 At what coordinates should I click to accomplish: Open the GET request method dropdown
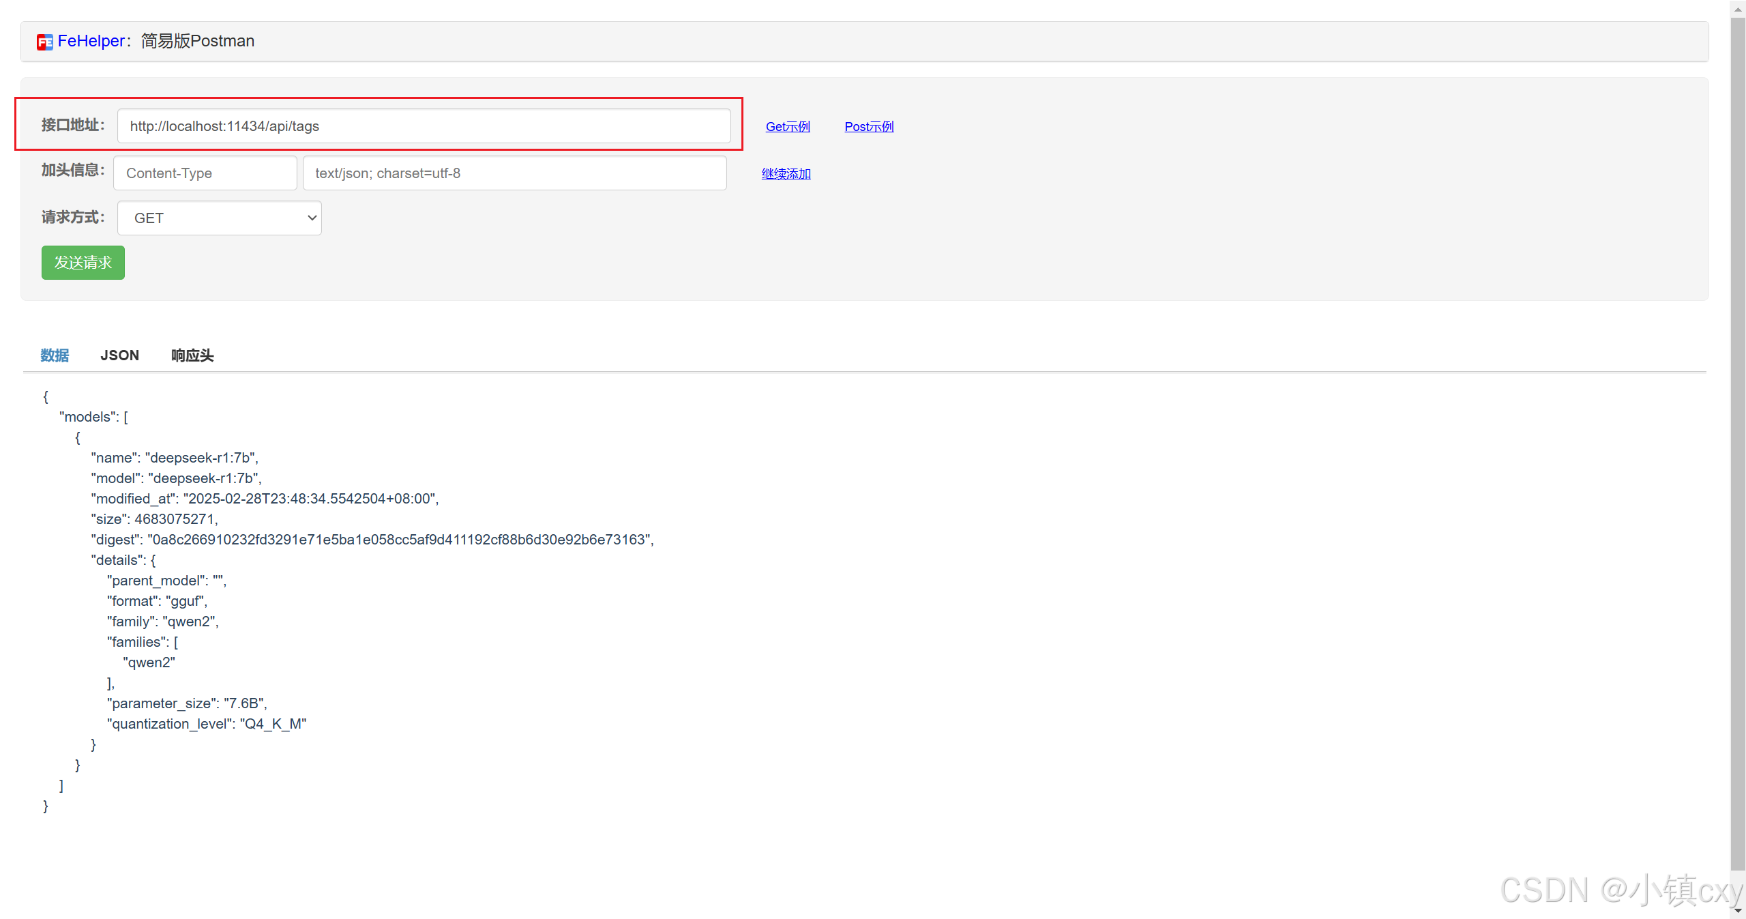click(x=219, y=218)
